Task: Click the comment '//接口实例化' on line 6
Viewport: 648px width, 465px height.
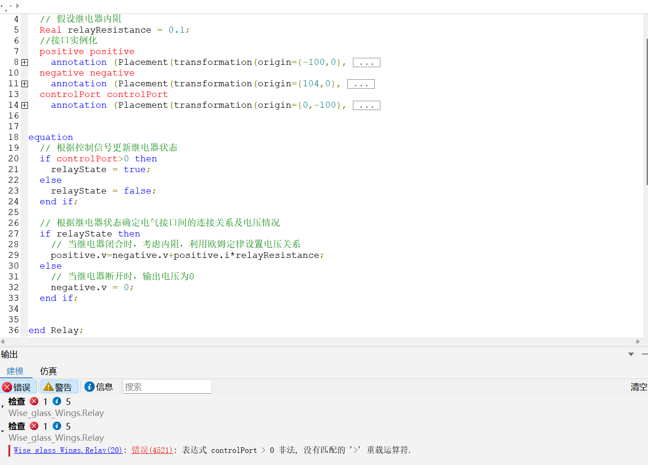Action: (x=69, y=41)
